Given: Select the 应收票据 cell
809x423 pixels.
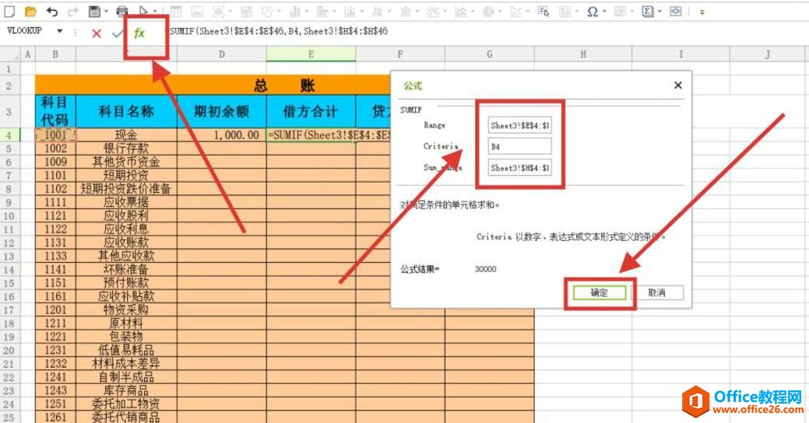Looking at the screenshot, I should pyautogui.click(x=126, y=202).
